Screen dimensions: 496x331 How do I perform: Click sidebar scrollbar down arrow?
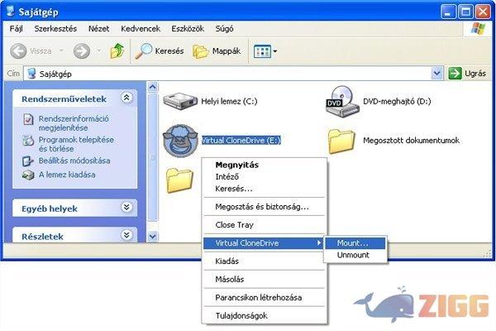(153, 237)
